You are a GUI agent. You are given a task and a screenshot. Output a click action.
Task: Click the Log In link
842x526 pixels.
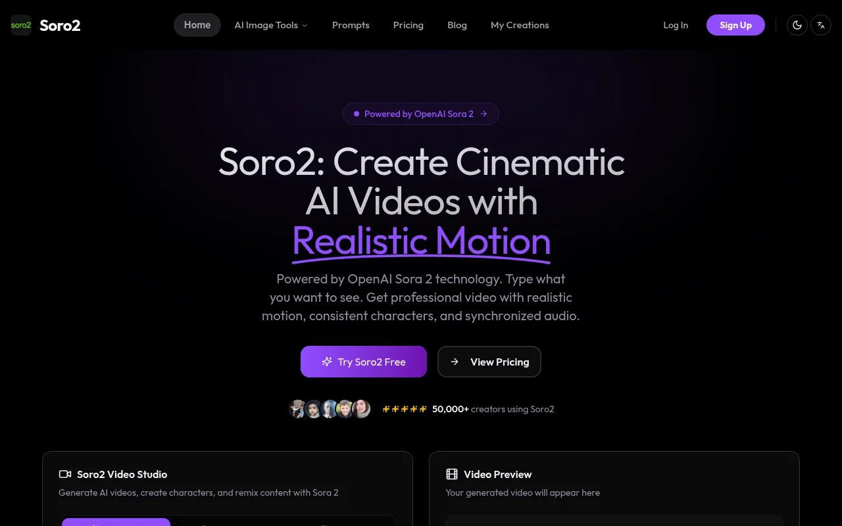(676, 25)
